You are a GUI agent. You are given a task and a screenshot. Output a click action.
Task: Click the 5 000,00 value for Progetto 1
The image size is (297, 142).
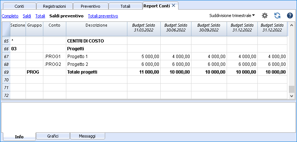point(144,57)
